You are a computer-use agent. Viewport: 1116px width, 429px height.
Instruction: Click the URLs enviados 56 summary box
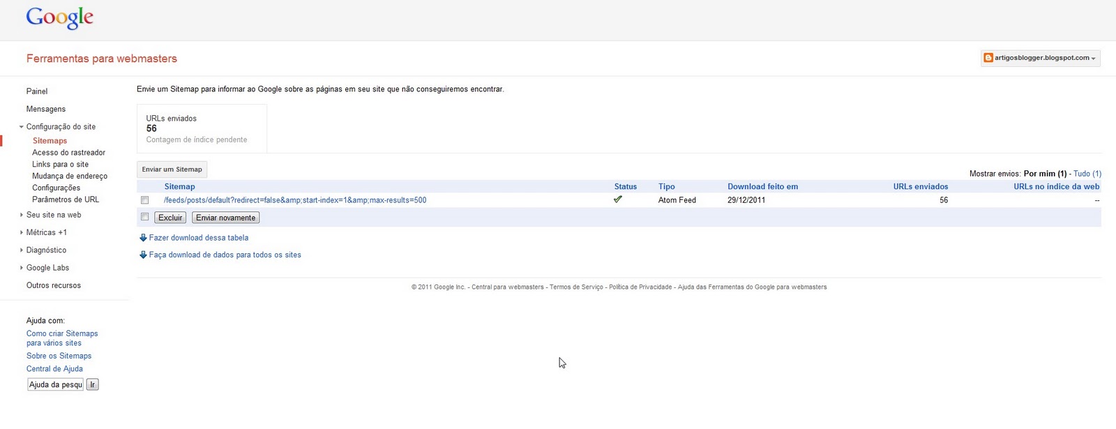point(202,129)
